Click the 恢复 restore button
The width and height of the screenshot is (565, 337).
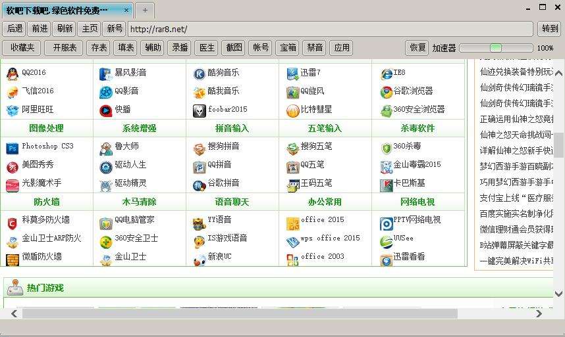point(417,48)
